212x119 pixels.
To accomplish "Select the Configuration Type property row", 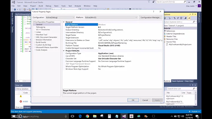I will (x=114, y=53).
